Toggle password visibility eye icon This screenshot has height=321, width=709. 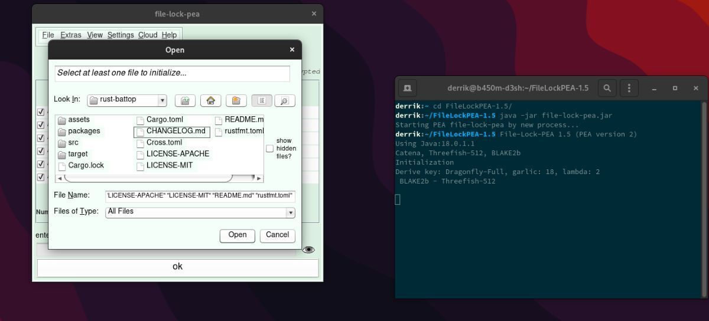[x=308, y=250]
